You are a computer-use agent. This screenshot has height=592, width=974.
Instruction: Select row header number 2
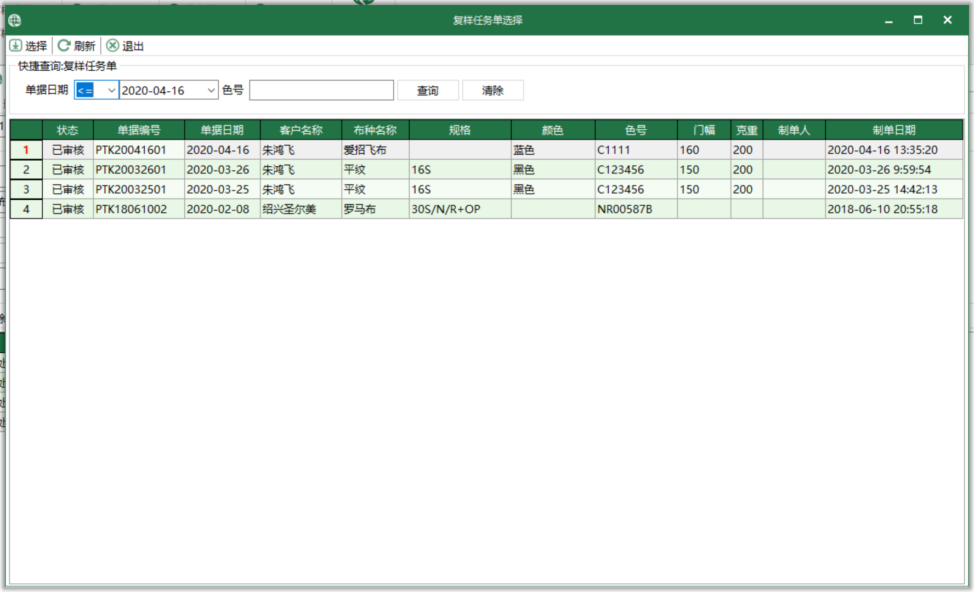(26, 170)
